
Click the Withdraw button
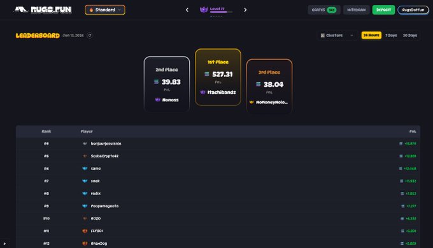(x=356, y=10)
